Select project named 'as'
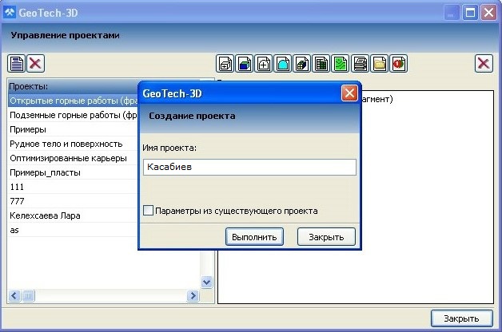The image size is (502, 332). (x=73, y=230)
